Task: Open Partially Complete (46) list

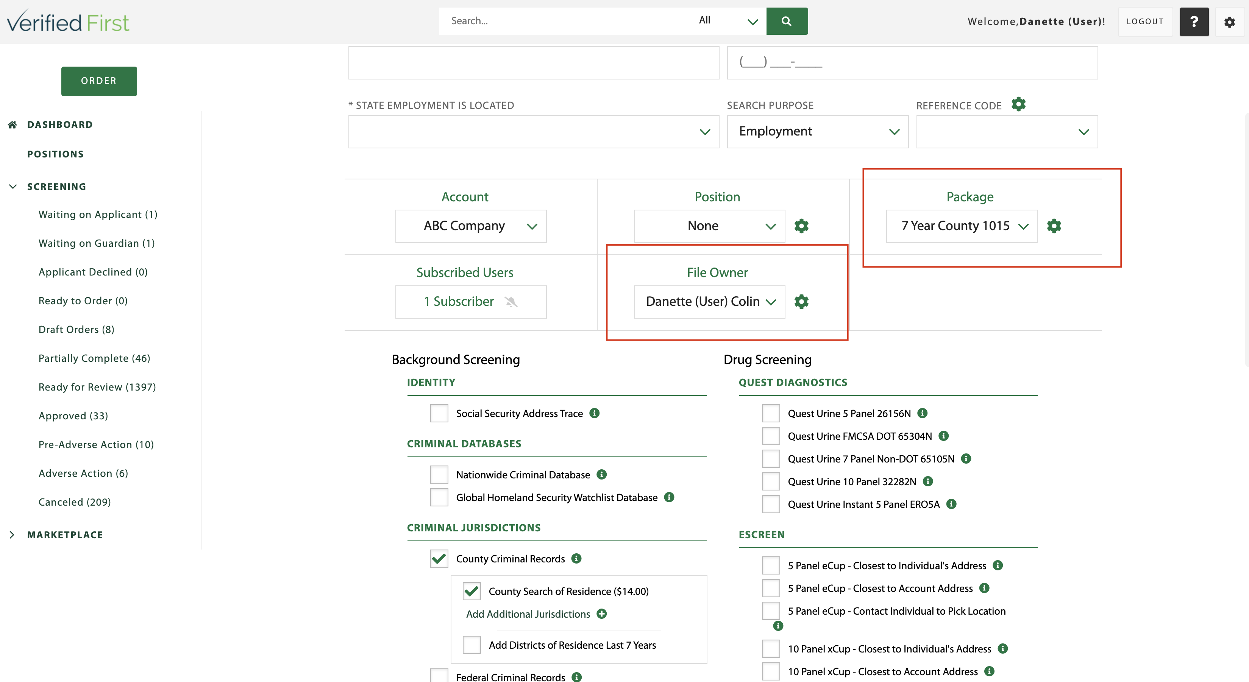Action: (95, 358)
